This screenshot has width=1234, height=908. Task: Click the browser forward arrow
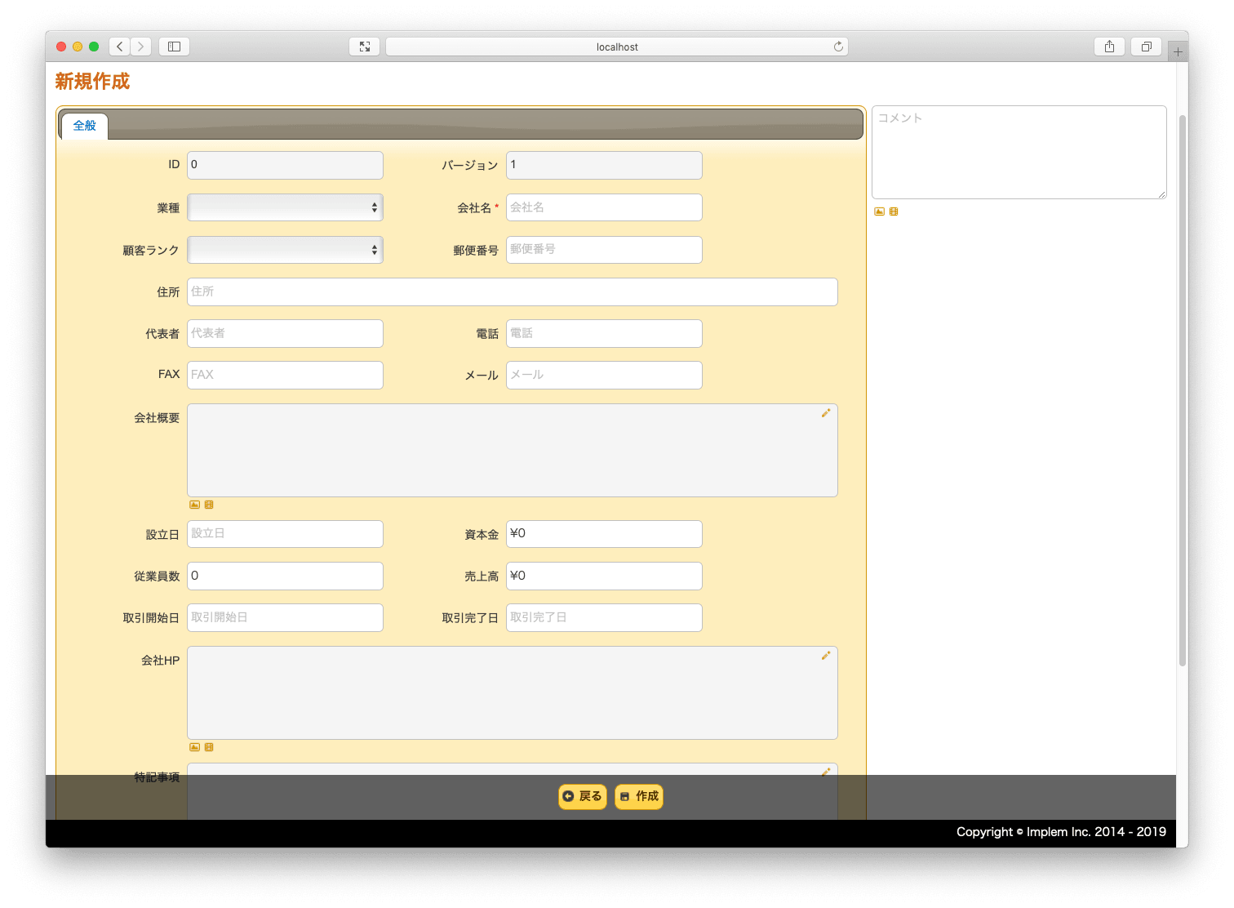(141, 47)
